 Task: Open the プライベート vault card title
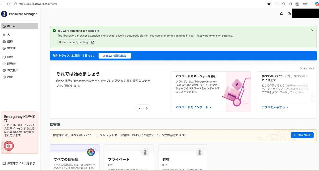pyautogui.click(x=119, y=160)
